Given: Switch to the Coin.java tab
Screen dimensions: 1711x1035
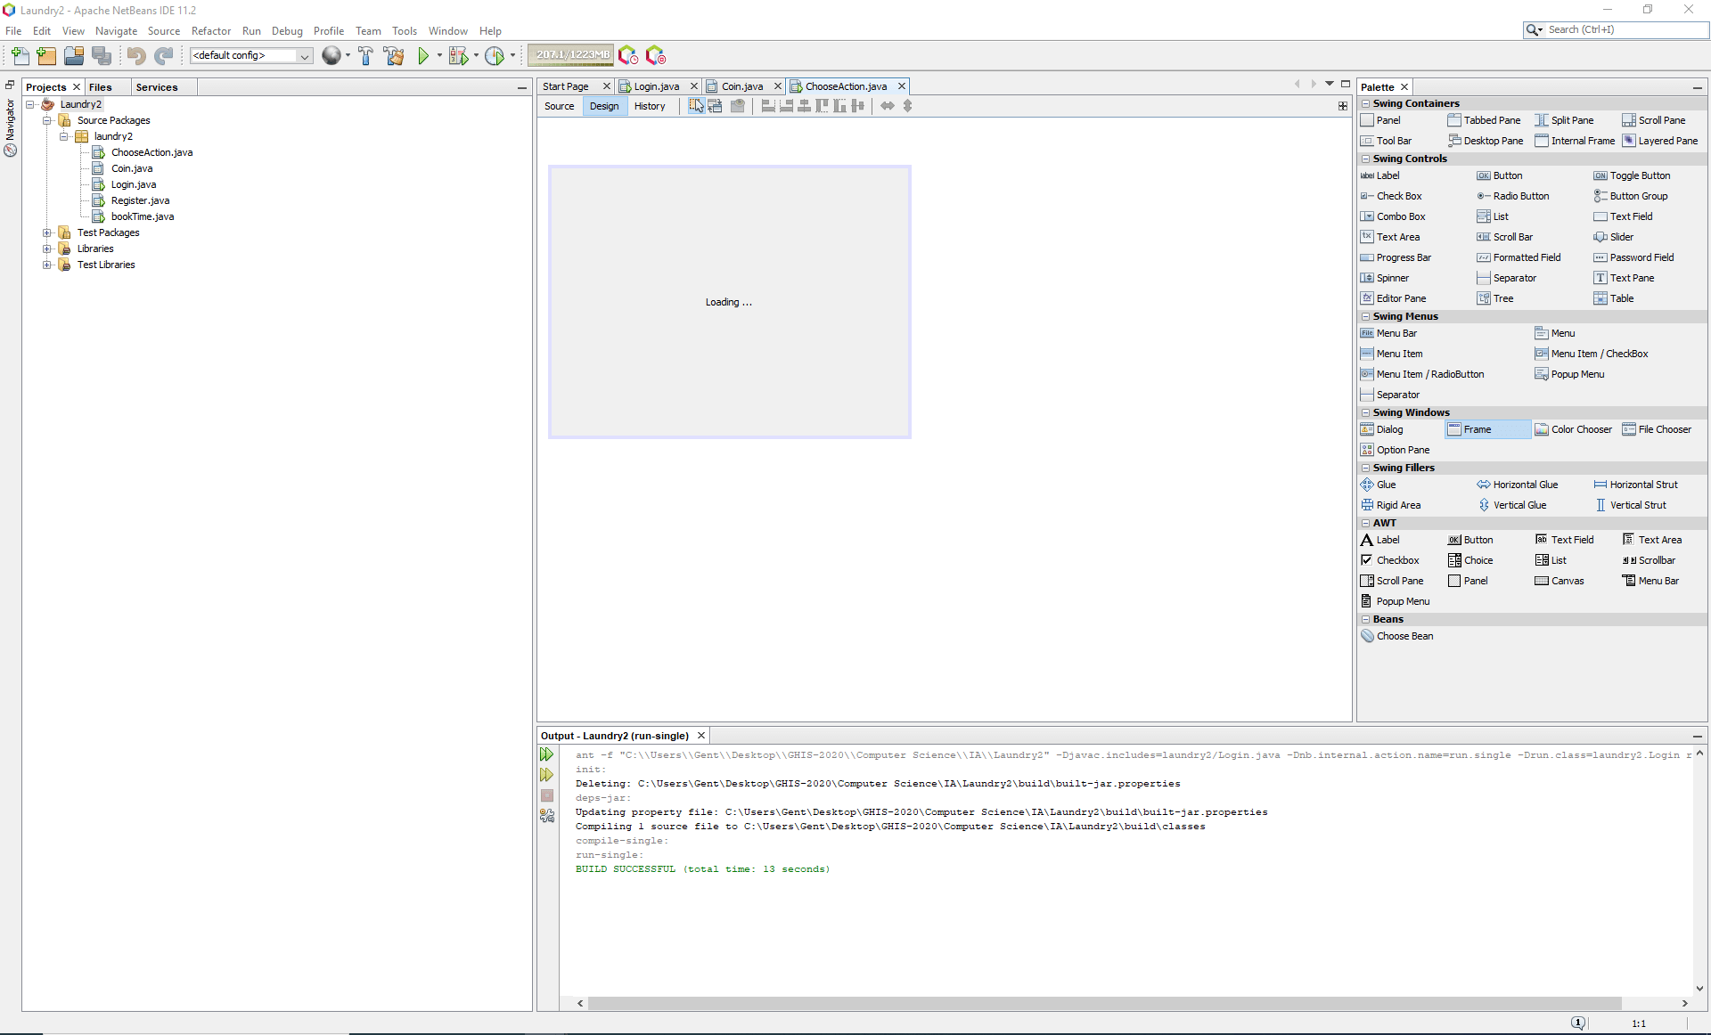Looking at the screenshot, I should (741, 86).
